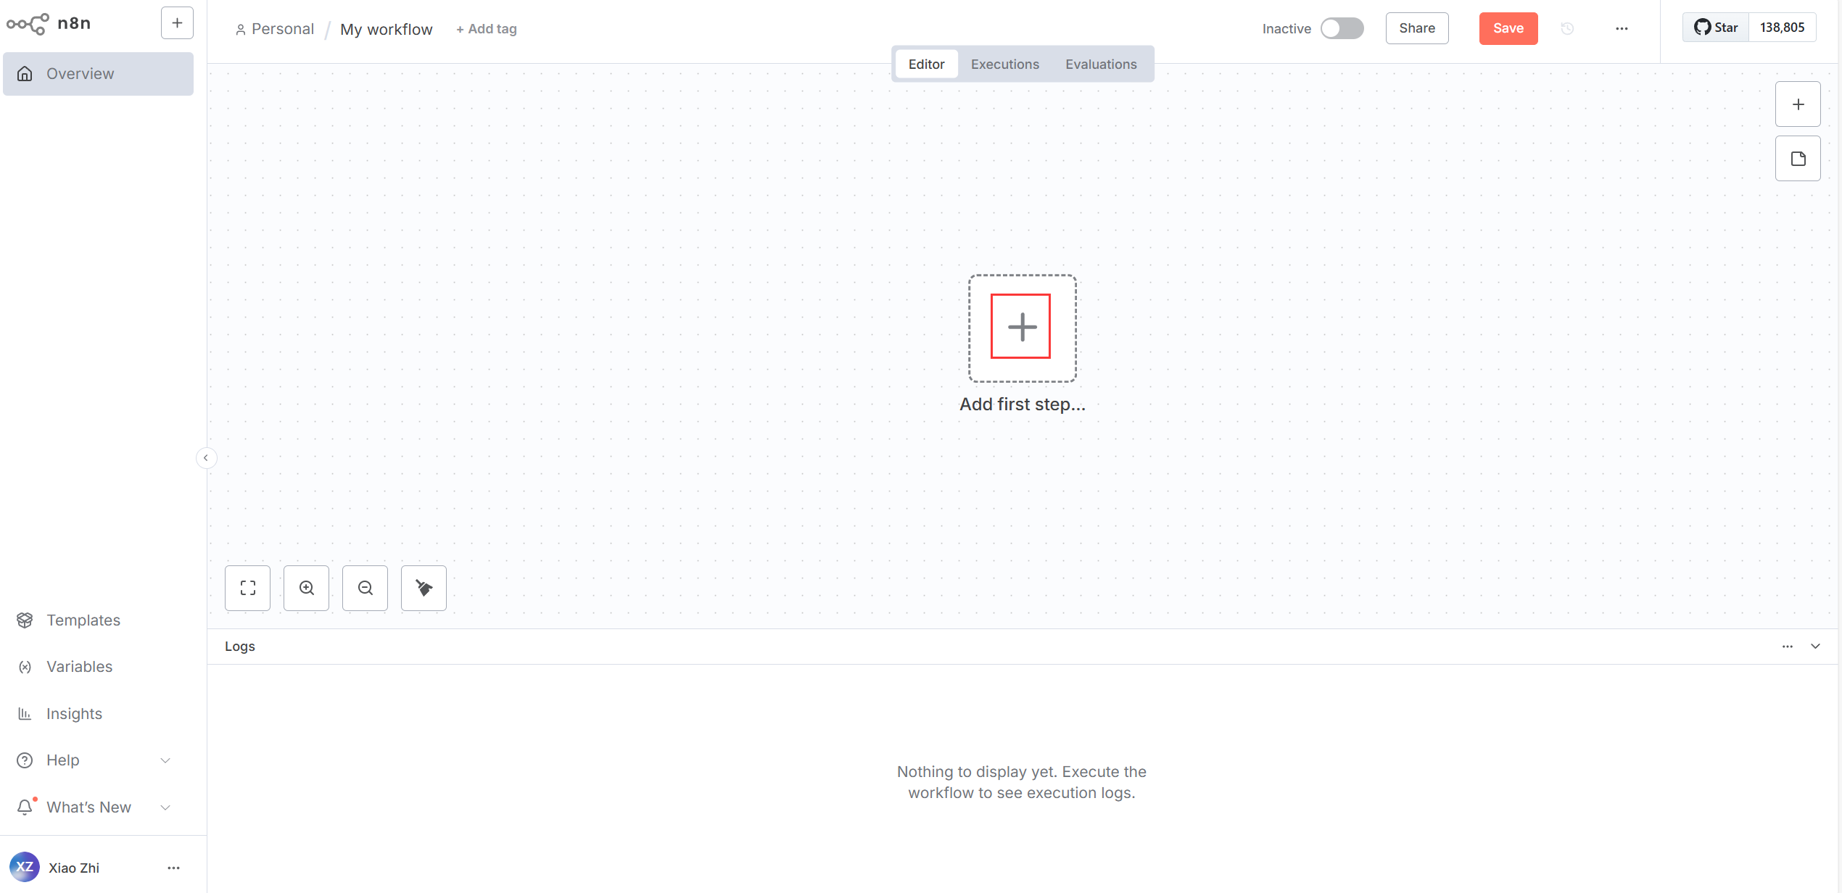
Task: Collapse the Logs panel chevron
Action: tap(1815, 647)
